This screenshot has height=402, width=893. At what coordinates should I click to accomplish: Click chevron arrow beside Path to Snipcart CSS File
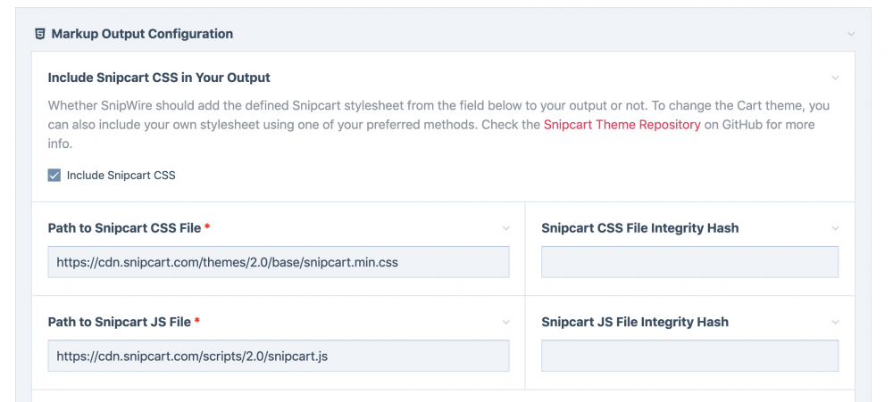click(506, 228)
